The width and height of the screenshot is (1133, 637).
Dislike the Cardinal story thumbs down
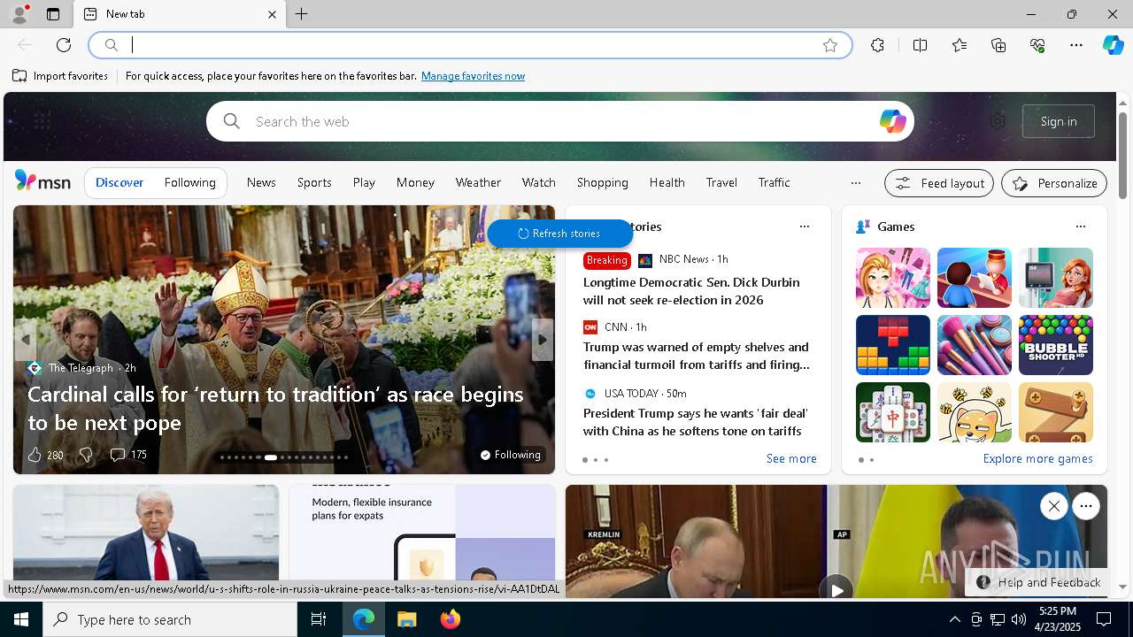point(85,455)
